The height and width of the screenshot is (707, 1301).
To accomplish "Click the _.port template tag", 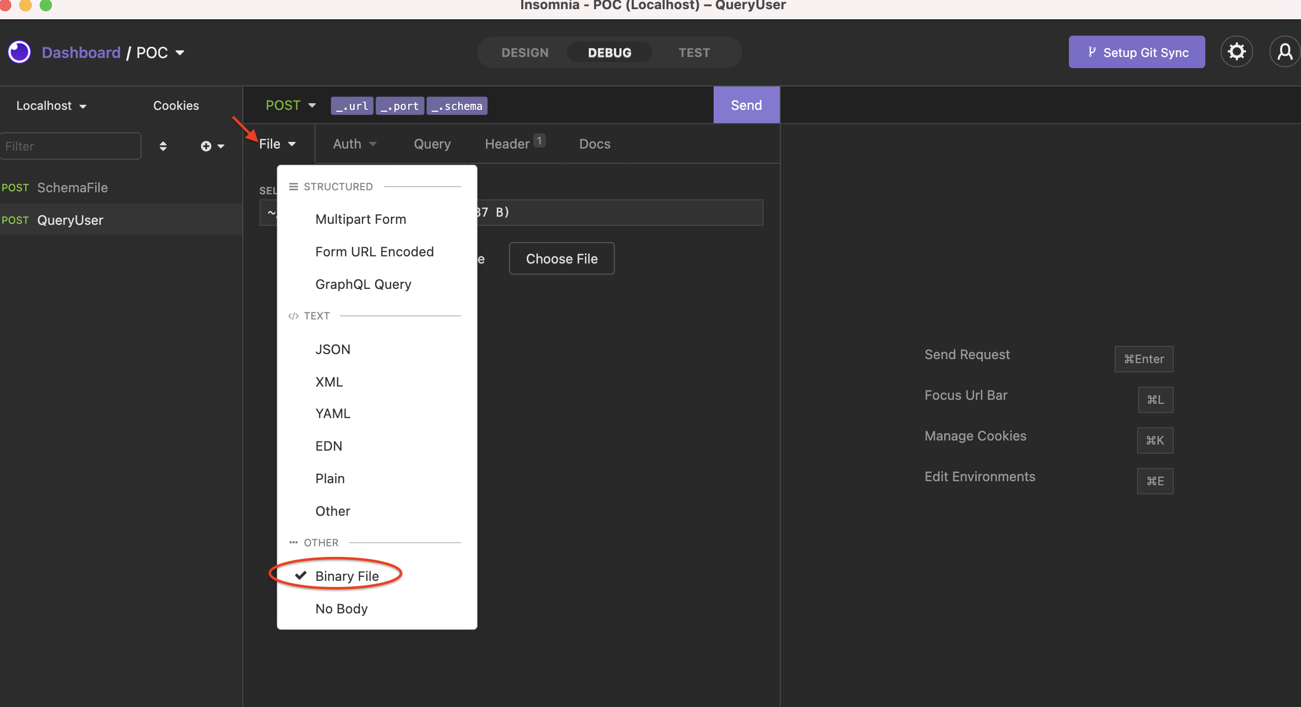I will (x=400, y=105).
